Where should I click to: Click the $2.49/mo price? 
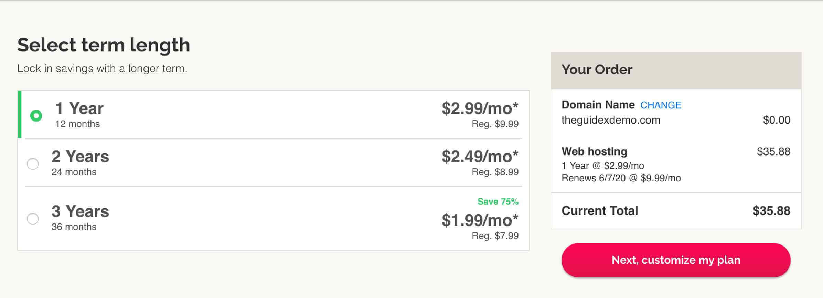coord(480,157)
